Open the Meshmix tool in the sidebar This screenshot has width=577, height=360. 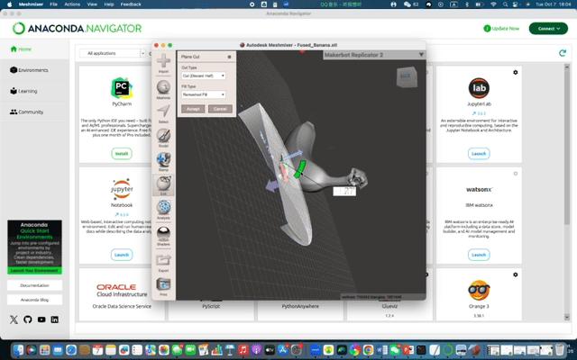163,89
